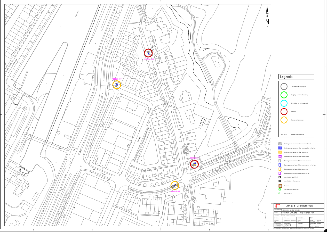
Task: Click the grey 'Containerplek ongewijzigd' legend circle
Action: pos(284,86)
